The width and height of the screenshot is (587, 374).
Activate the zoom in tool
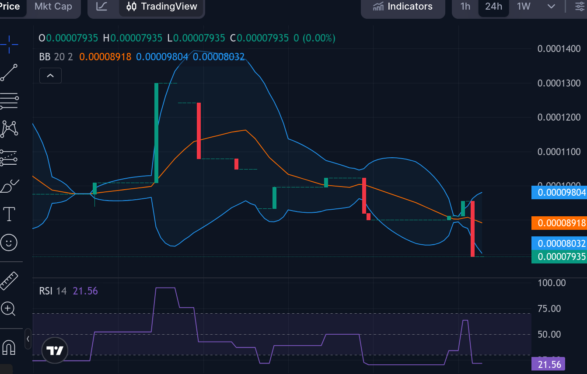coord(9,309)
